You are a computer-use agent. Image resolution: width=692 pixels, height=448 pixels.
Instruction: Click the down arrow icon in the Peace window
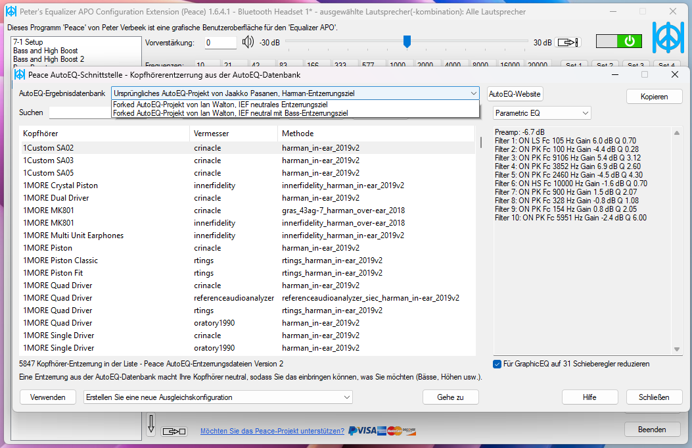(151, 424)
